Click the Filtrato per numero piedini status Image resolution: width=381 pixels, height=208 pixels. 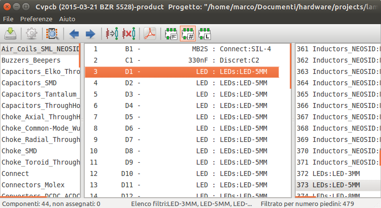pyautogui.click(x=308, y=204)
